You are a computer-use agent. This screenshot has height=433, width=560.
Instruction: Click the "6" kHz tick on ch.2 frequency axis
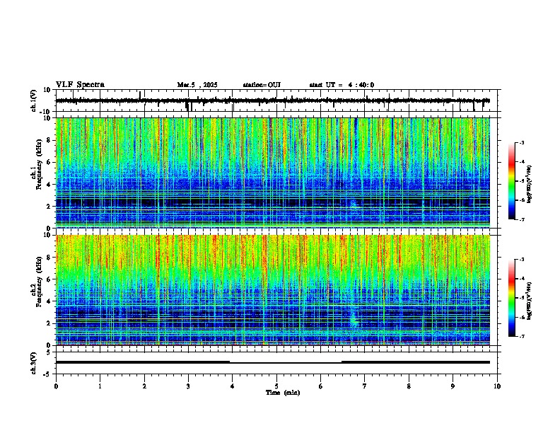click(x=49, y=279)
